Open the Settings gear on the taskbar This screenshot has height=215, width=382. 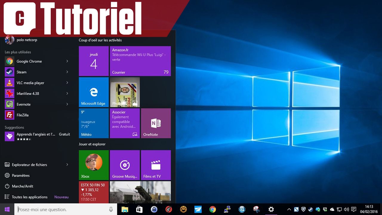click(x=271, y=209)
